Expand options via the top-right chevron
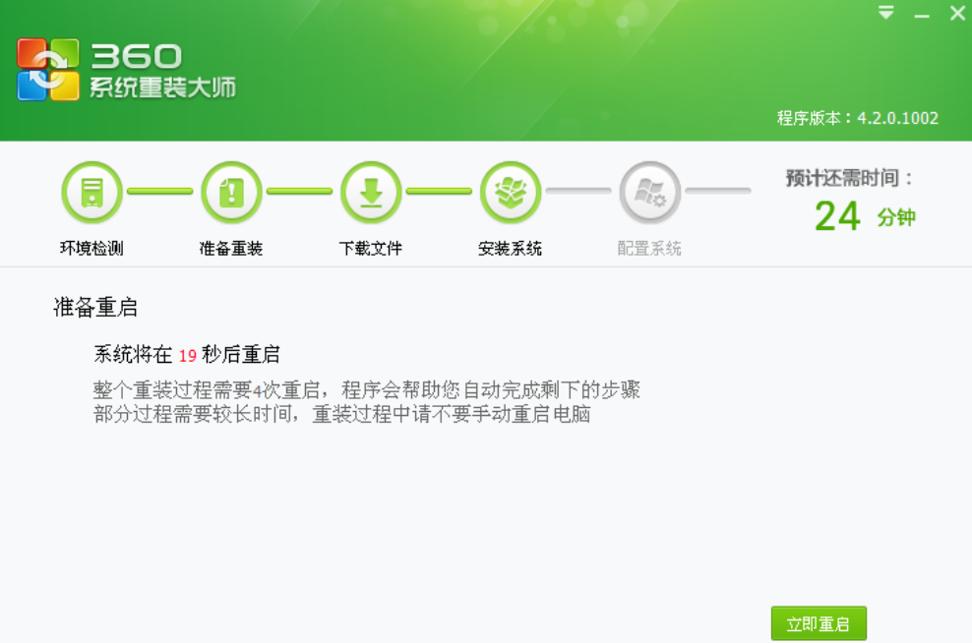The width and height of the screenshot is (972, 643). [886, 14]
